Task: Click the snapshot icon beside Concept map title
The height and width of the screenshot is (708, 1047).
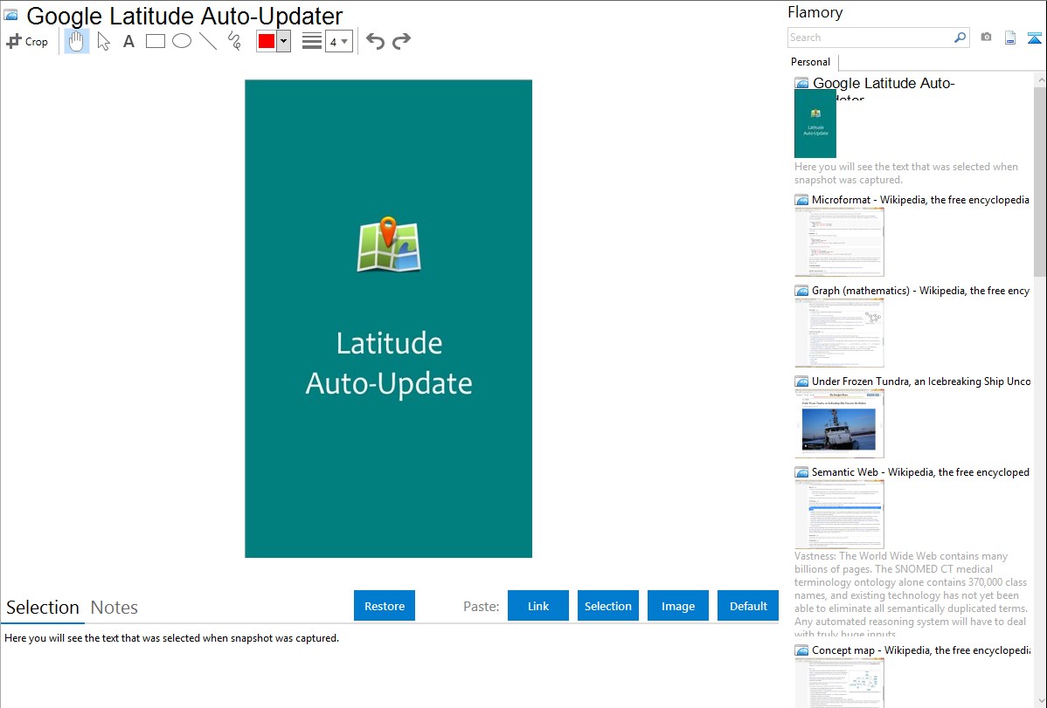Action: coord(801,650)
